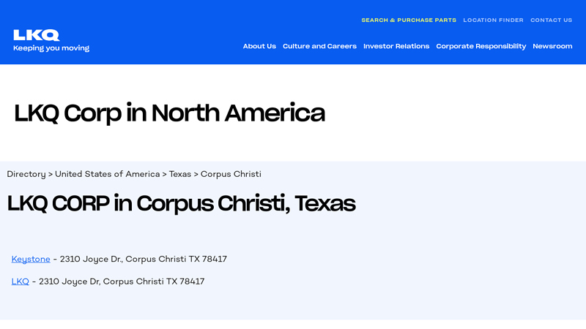Click the address text beside LKQ link
This screenshot has width=586, height=329.
click(122, 281)
